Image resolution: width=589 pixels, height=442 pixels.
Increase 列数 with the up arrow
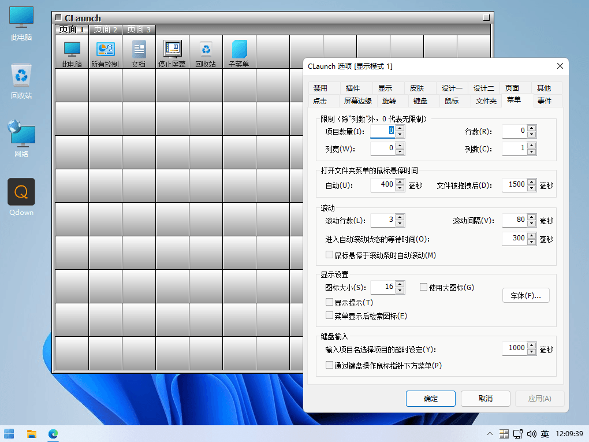point(531,145)
